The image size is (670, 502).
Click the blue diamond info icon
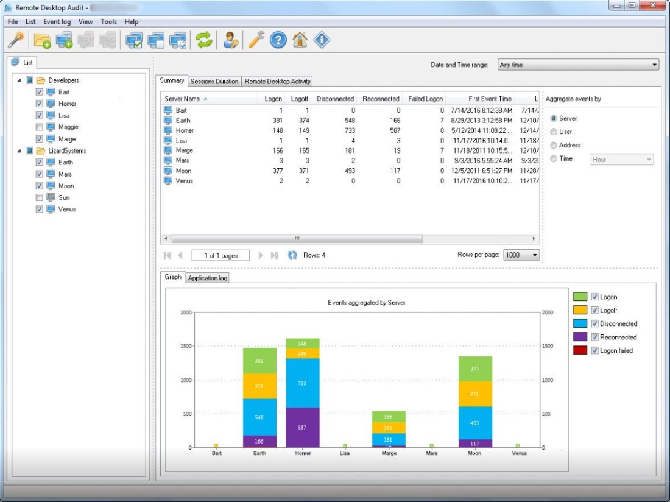coord(322,40)
